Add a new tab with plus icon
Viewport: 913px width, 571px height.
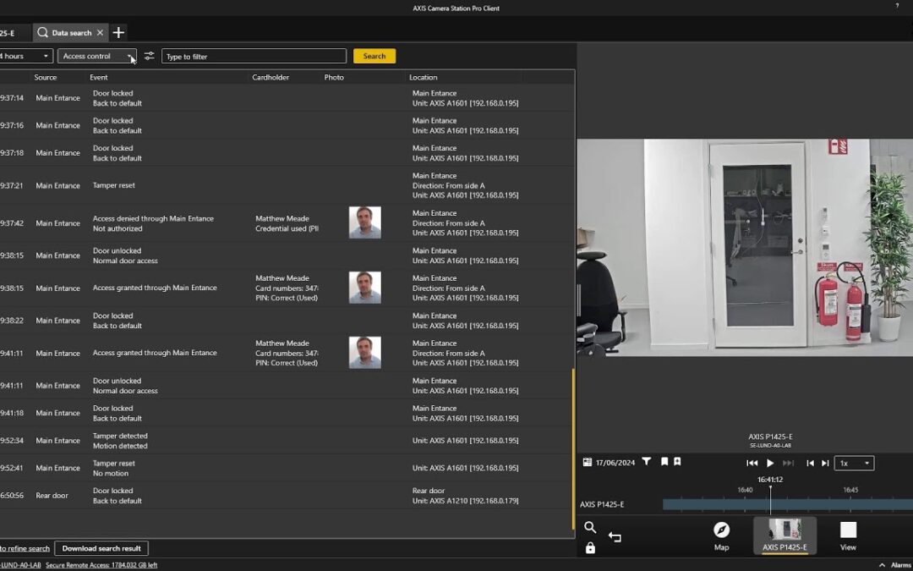click(x=118, y=33)
